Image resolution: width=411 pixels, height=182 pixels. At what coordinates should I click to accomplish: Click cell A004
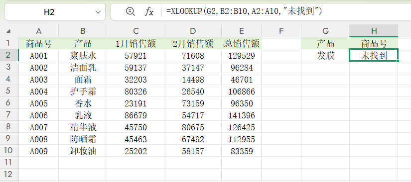click(39, 91)
